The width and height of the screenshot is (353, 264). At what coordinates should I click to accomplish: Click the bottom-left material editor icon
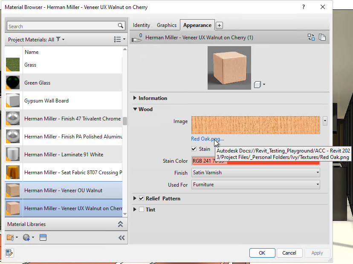tap(9, 253)
